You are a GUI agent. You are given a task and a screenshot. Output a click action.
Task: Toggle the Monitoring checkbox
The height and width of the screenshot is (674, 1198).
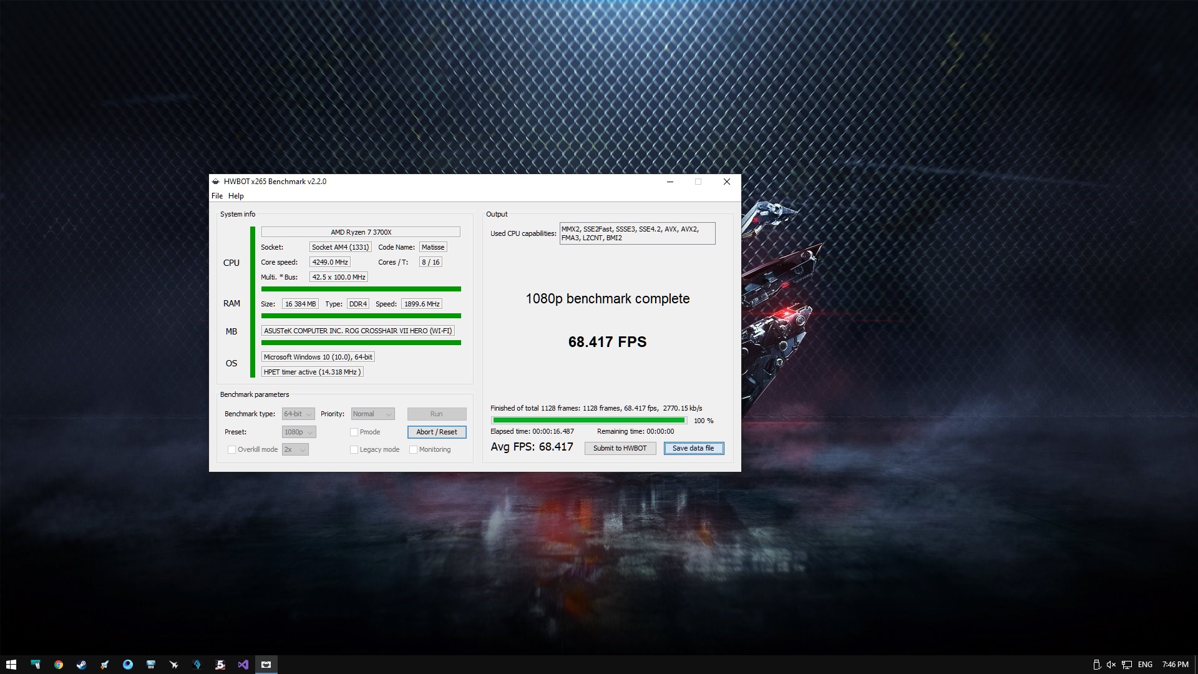click(x=413, y=449)
